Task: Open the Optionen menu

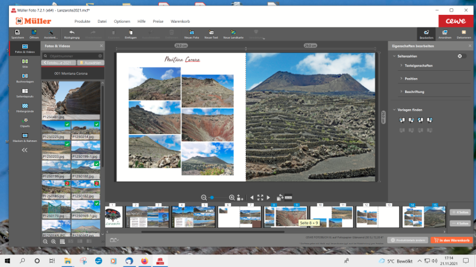Action: tap(122, 21)
